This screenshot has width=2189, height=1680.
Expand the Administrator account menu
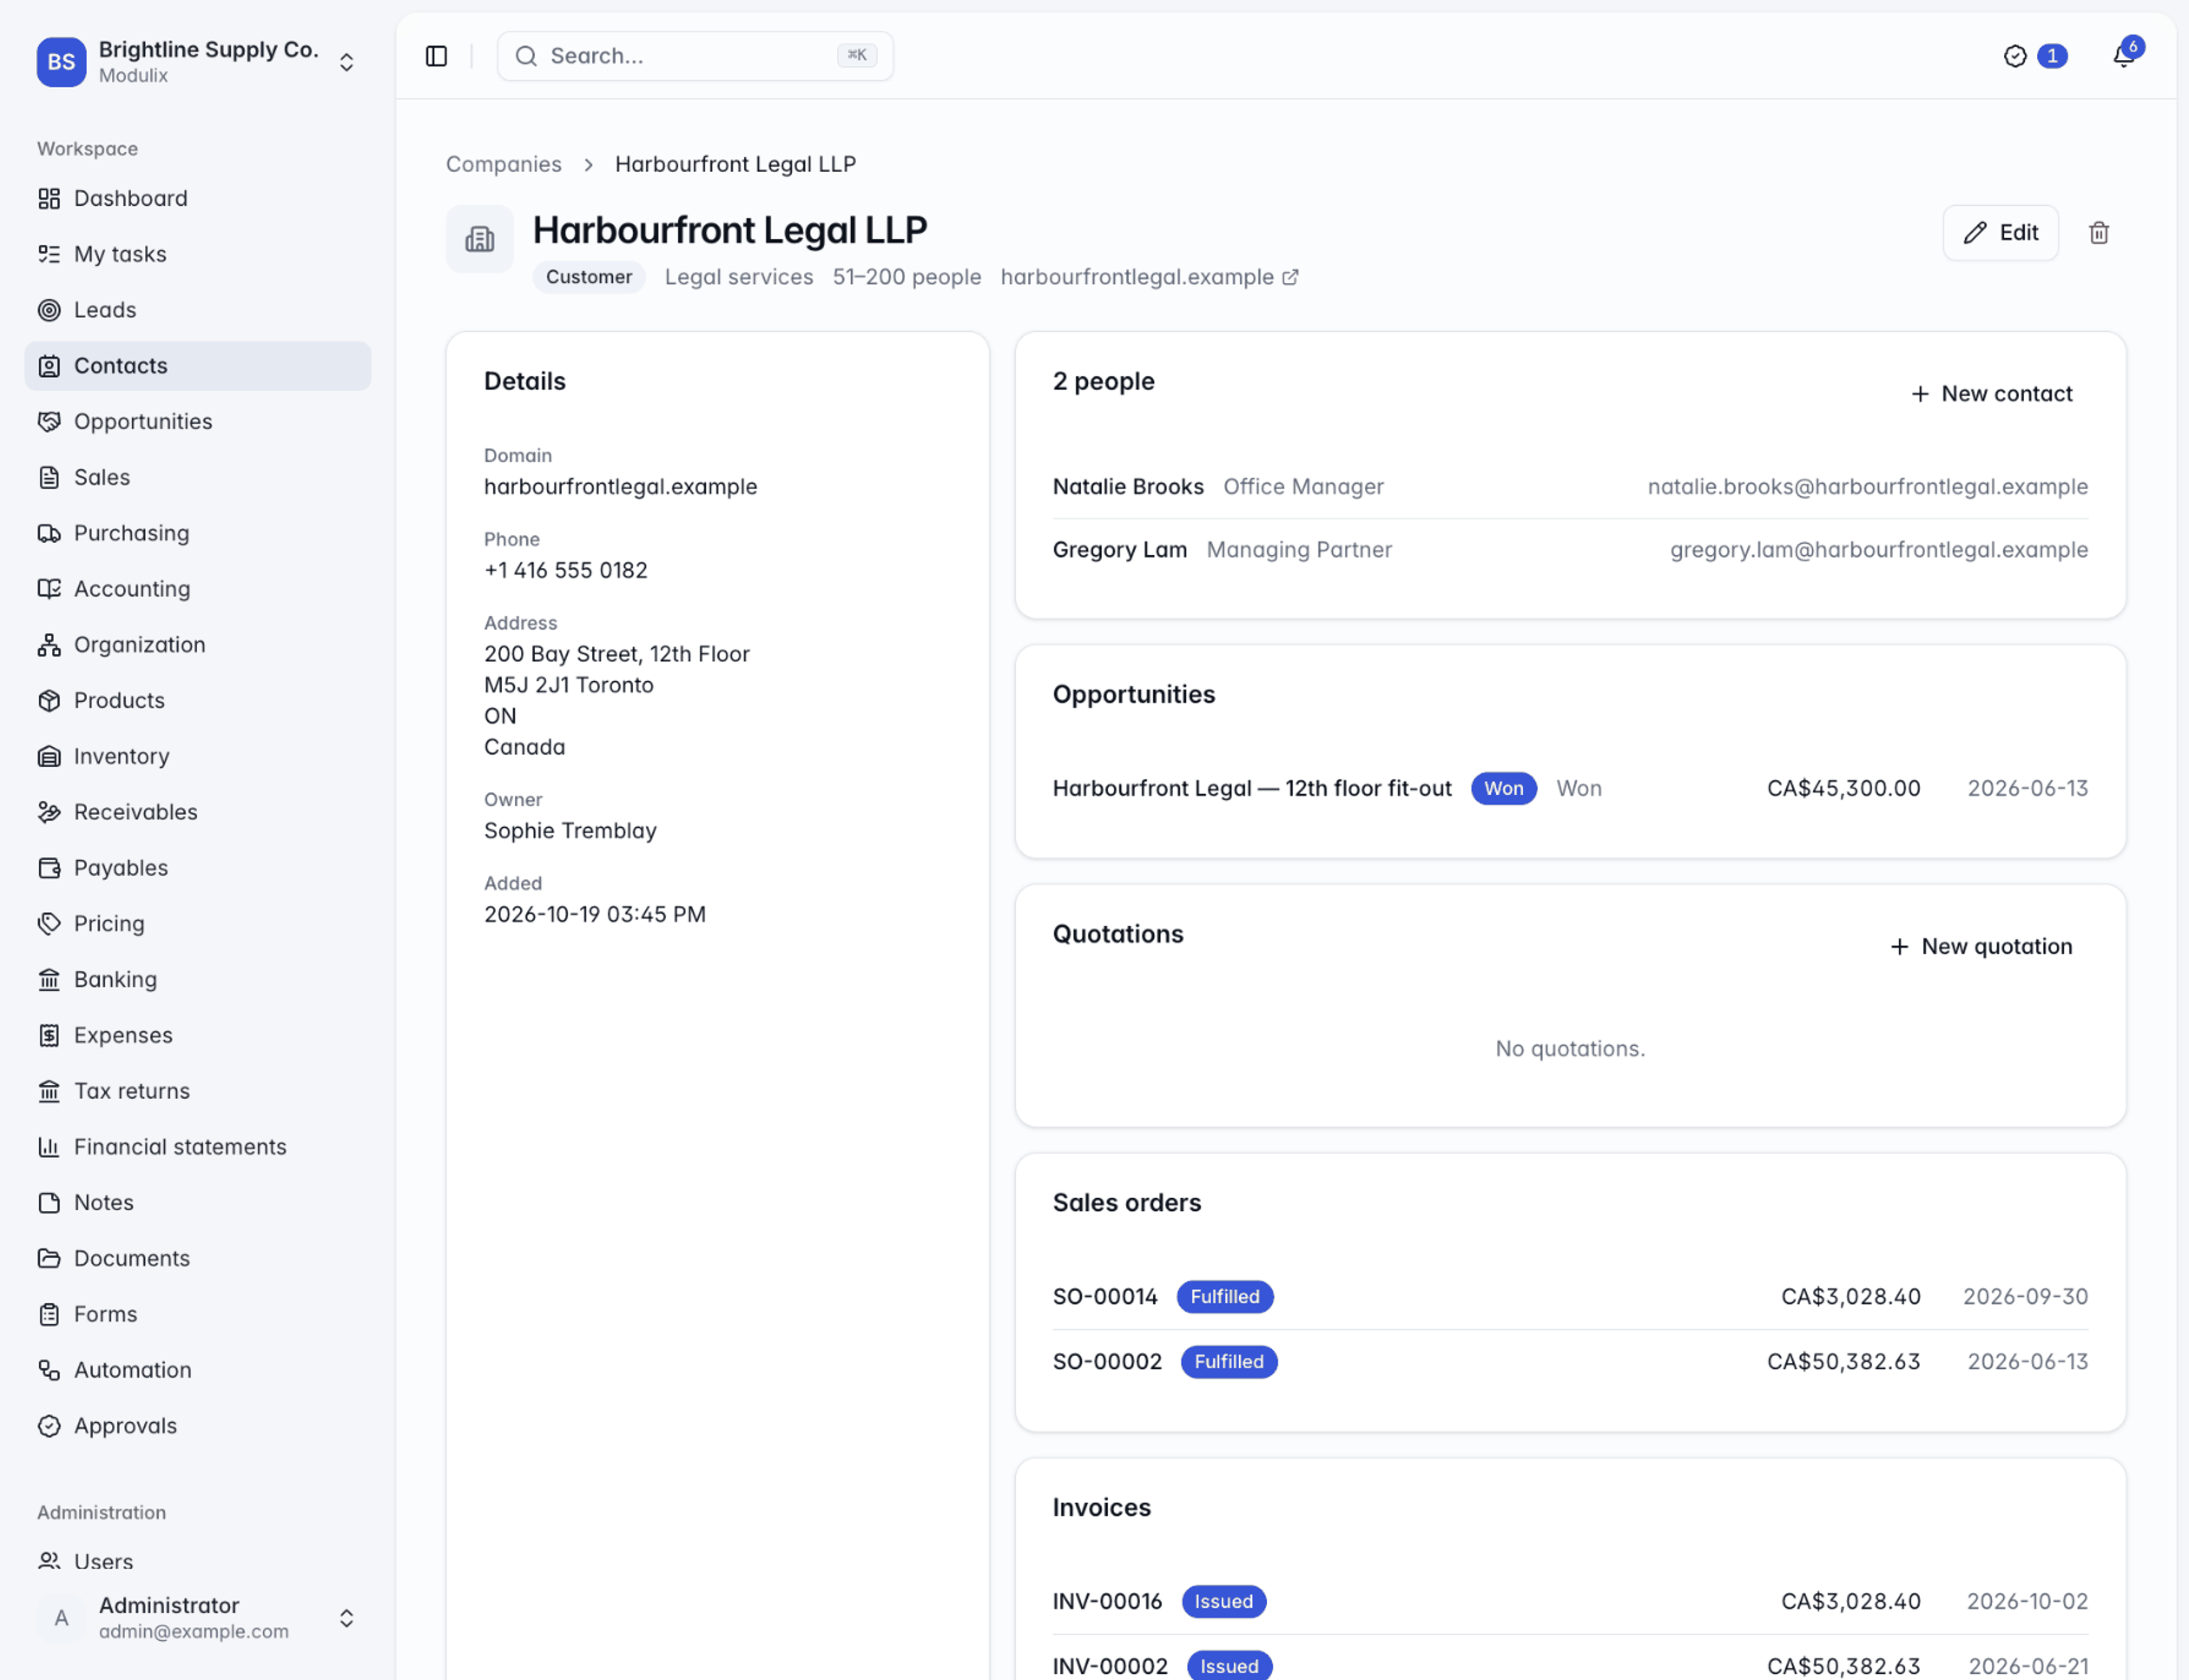click(x=346, y=1618)
